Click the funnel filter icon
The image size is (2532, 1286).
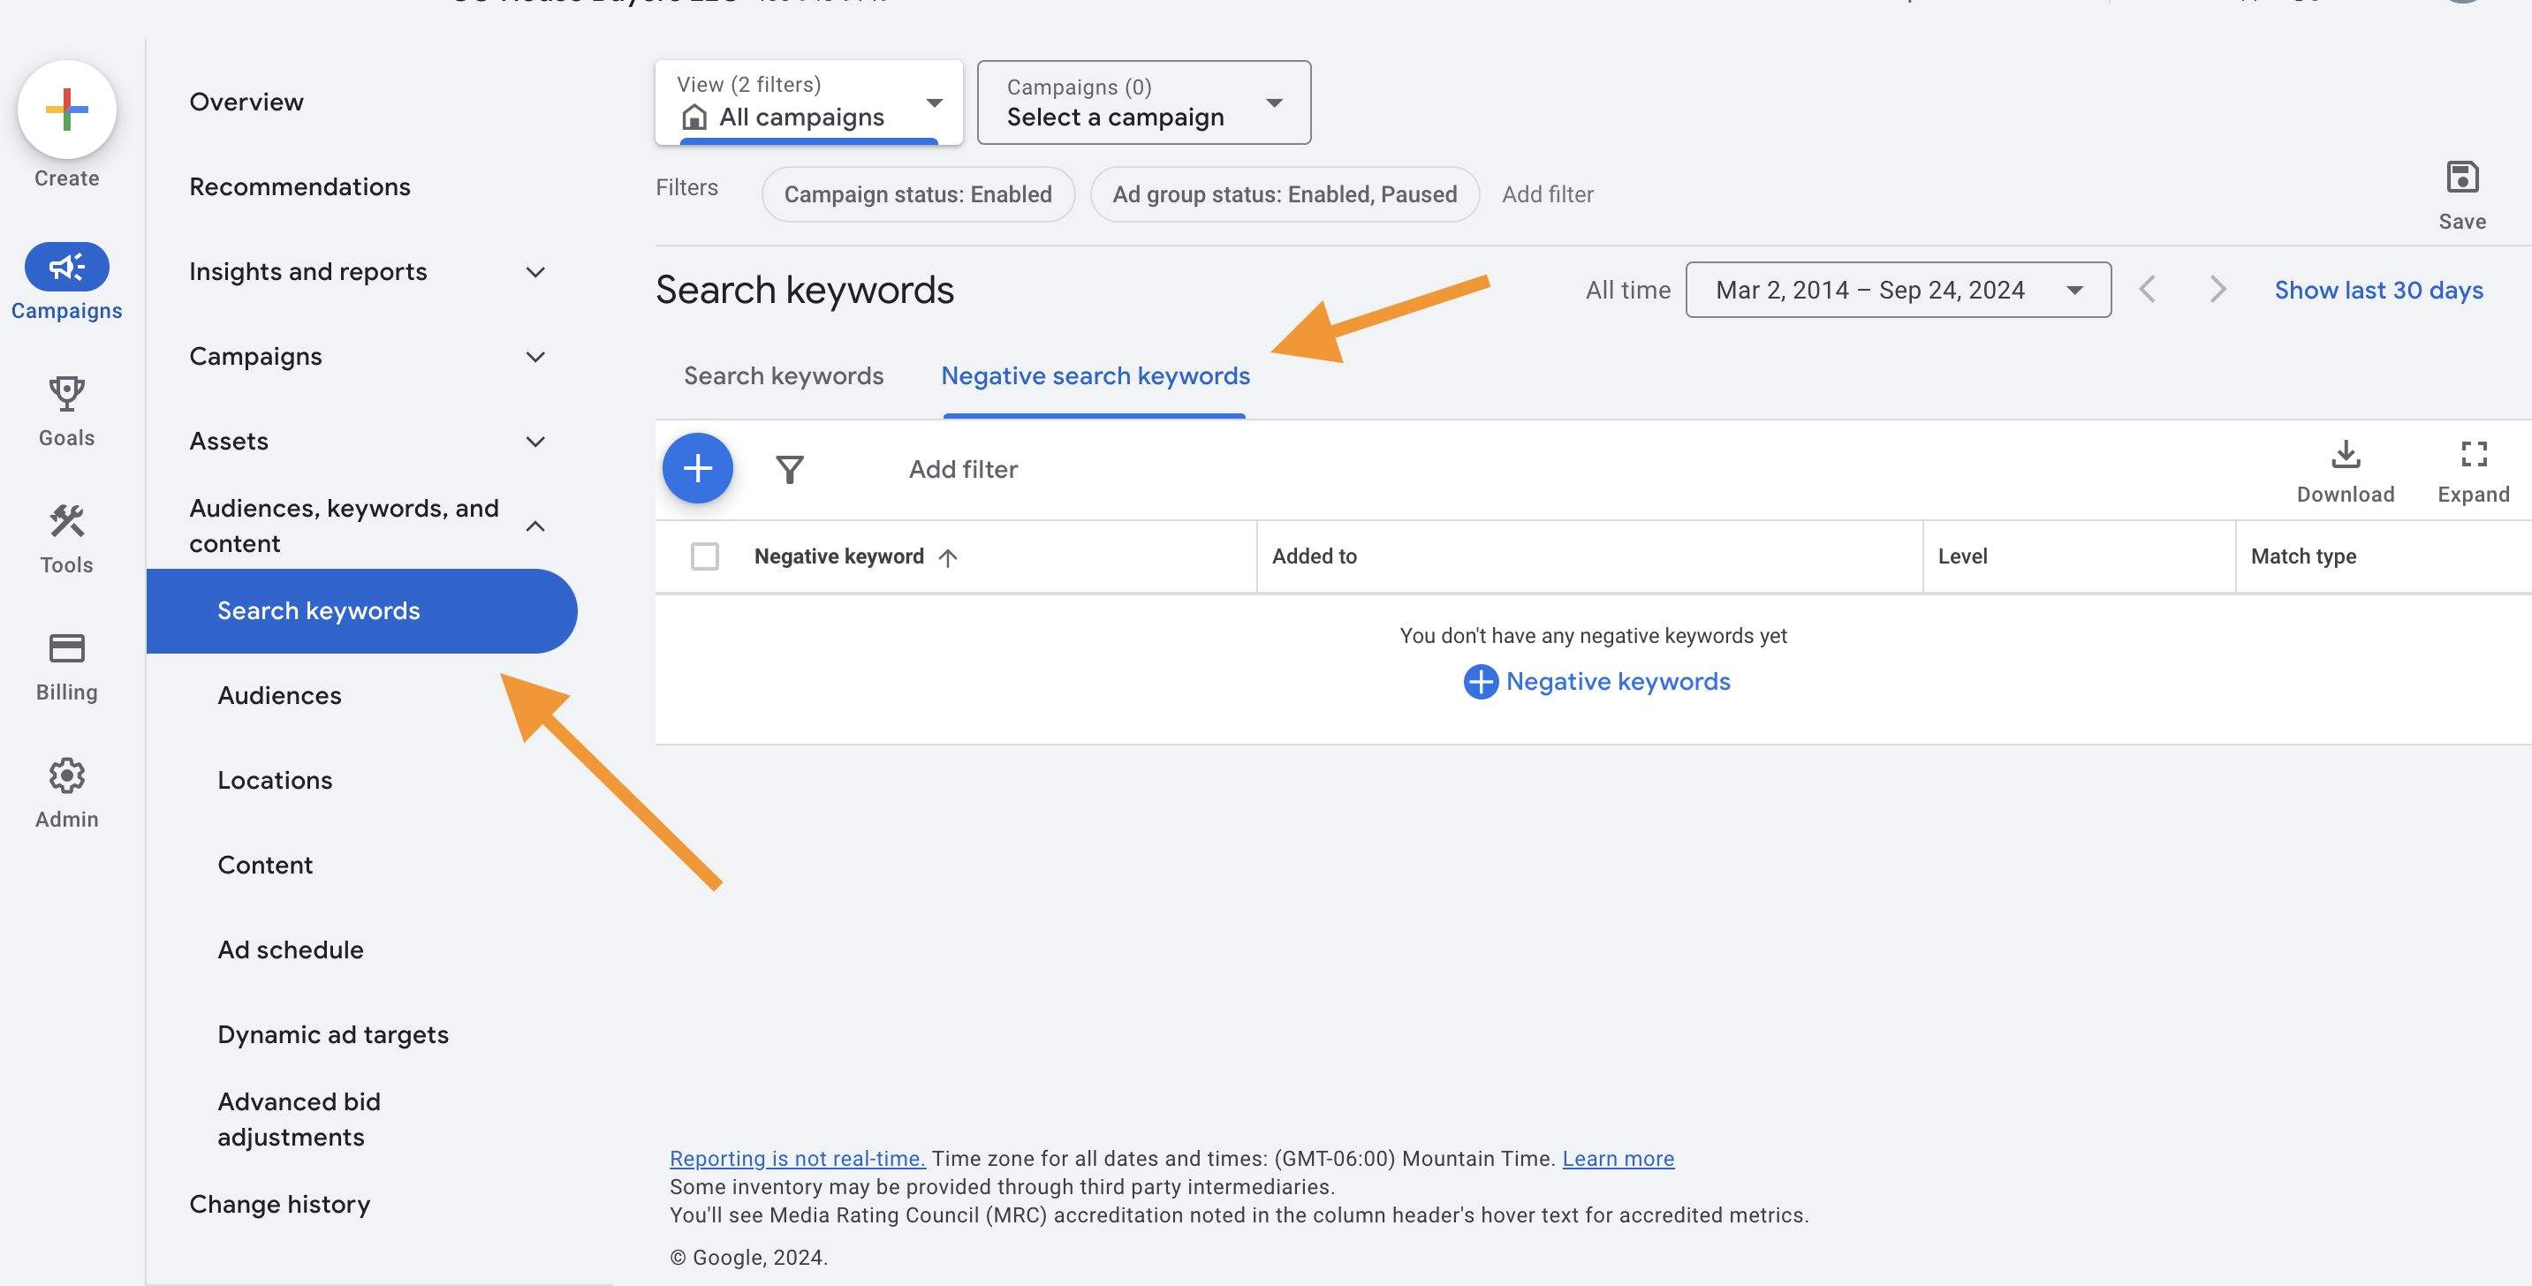click(x=789, y=470)
